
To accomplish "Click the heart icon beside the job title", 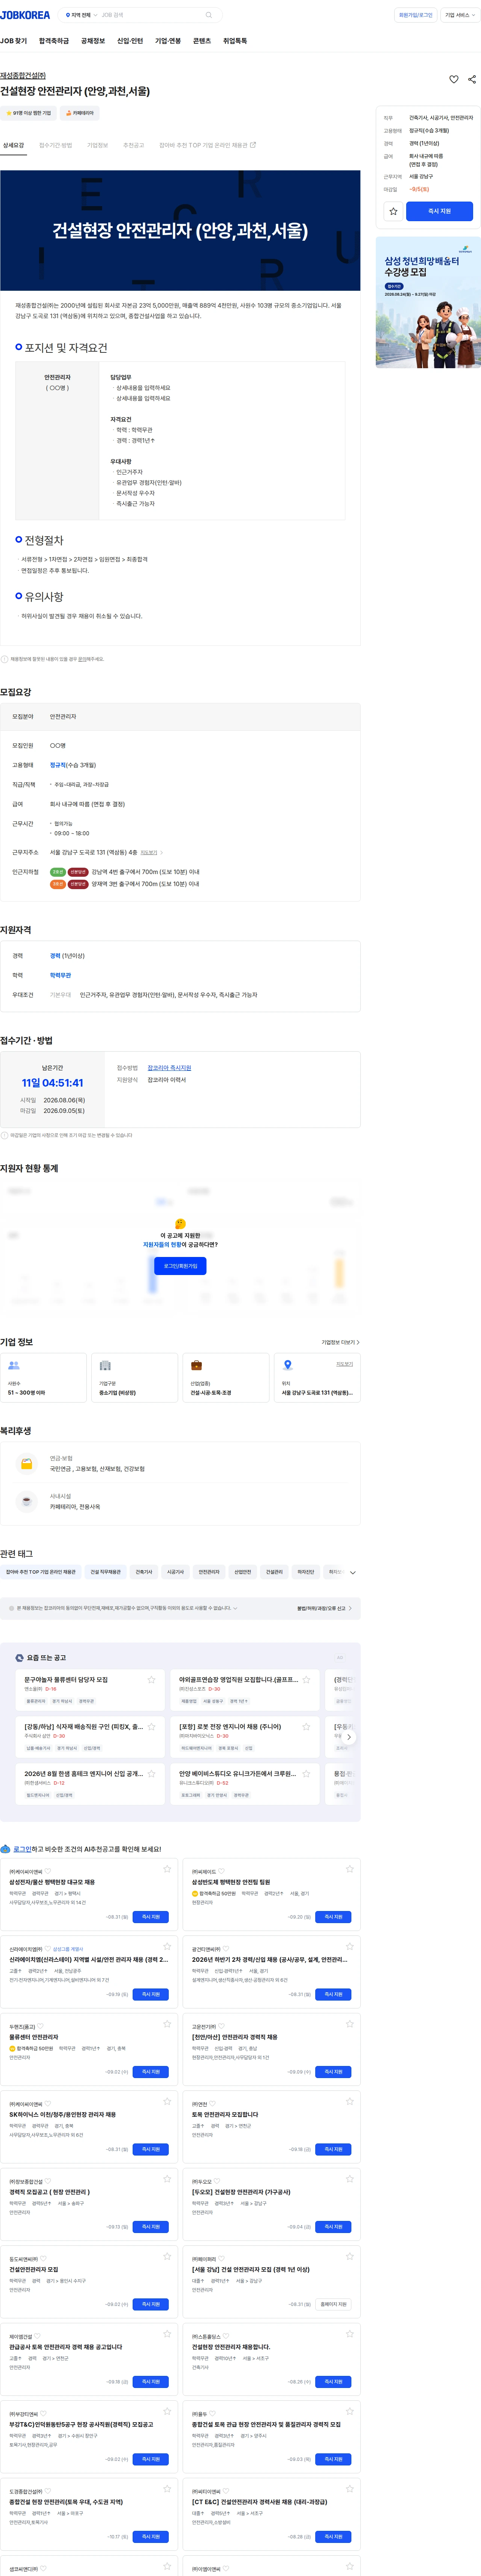I will tap(454, 79).
